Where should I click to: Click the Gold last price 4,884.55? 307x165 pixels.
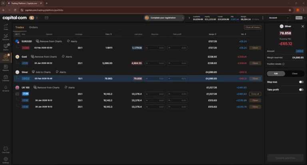(x=136, y=63)
